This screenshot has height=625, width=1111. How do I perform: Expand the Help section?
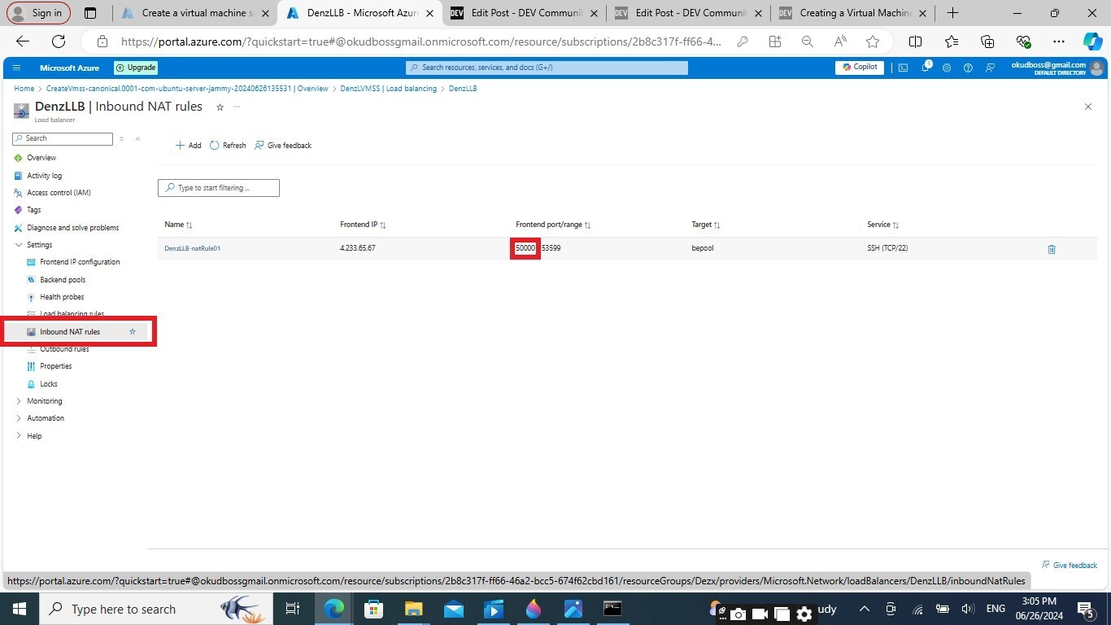pos(19,436)
